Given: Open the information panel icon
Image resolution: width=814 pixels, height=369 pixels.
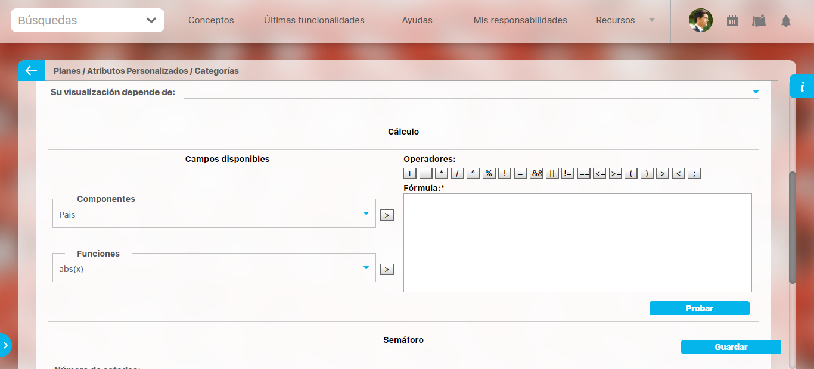Looking at the screenshot, I should (x=802, y=86).
